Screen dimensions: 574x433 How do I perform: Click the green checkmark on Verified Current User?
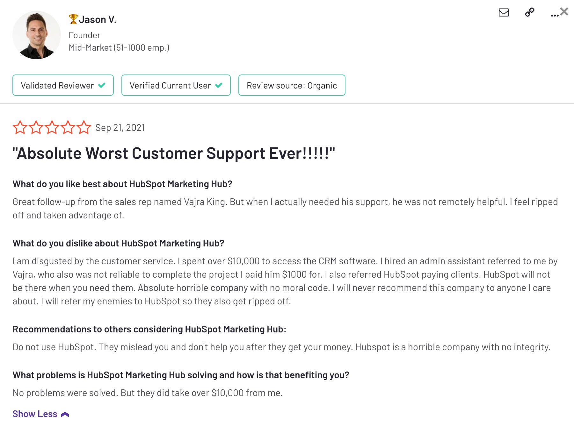219,85
